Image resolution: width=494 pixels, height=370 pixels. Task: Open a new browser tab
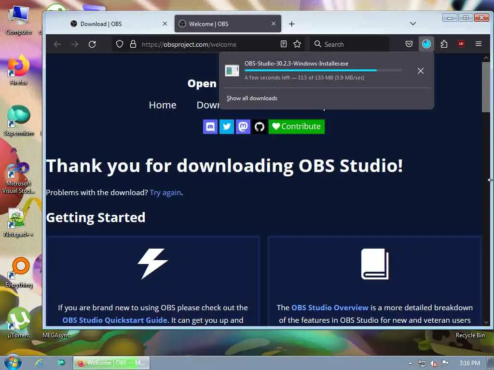(x=292, y=24)
